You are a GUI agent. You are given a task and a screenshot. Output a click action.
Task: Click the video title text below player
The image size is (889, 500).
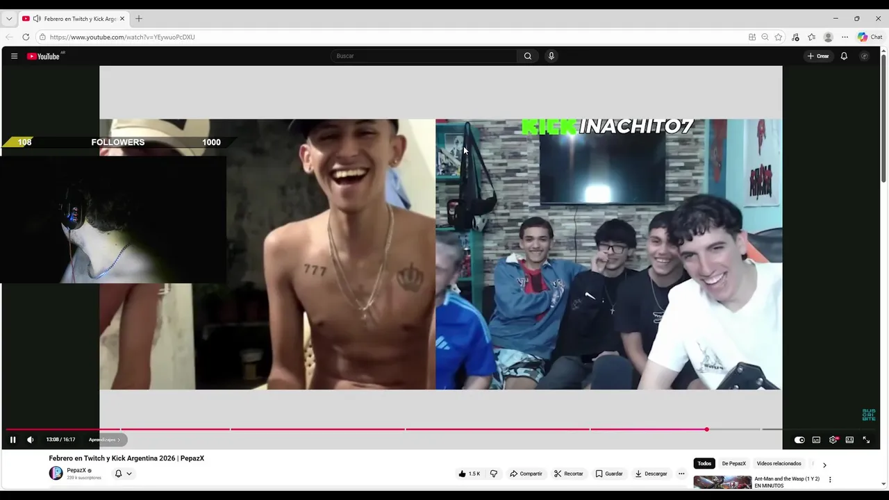tap(126, 458)
